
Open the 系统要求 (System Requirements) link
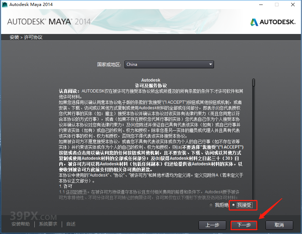[48, 224]
